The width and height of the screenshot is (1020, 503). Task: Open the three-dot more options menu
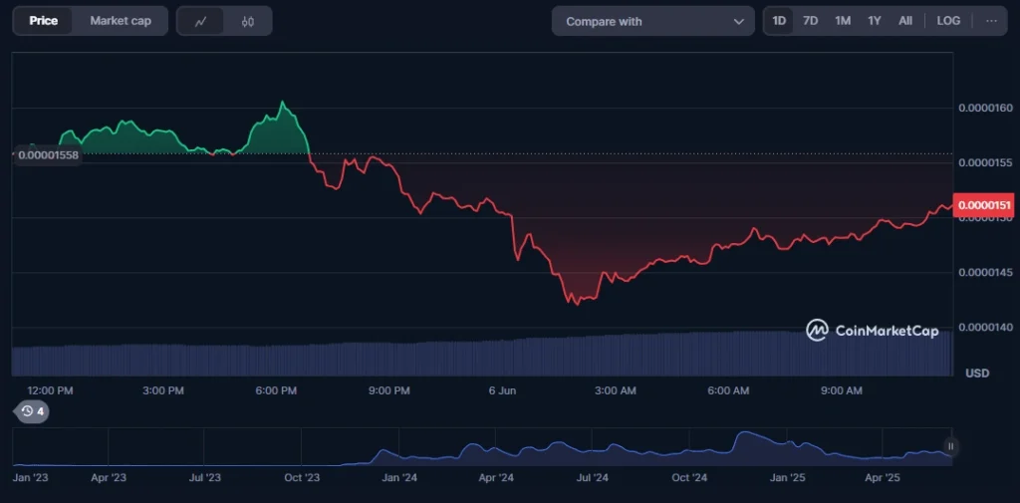[x=990, y=21]
